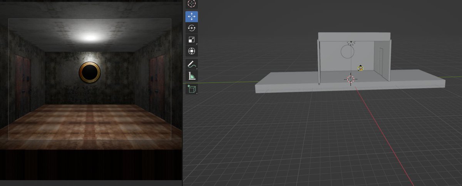
Task: Select the flat floor platform mesh
Action: tap(350, 82)
